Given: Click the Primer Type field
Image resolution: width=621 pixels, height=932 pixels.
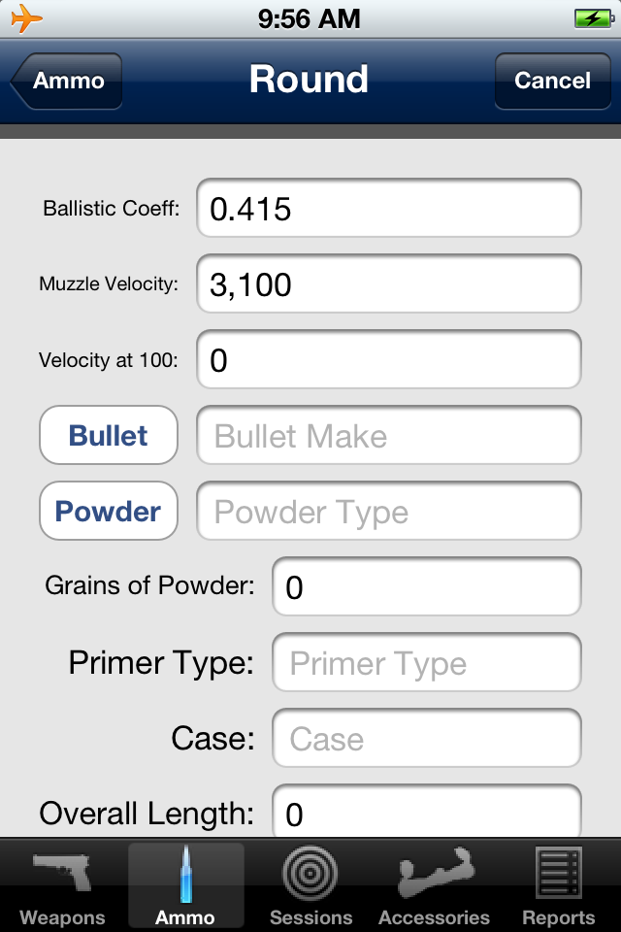Looking at the screenshot, I should 426,662.
